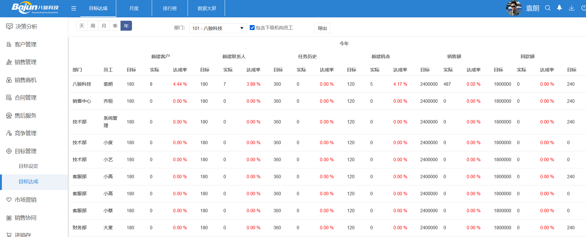Expand the 合同管理 sidebar section
The width and height of the screenshot is (586, 237).
click(x=26, y=98)
